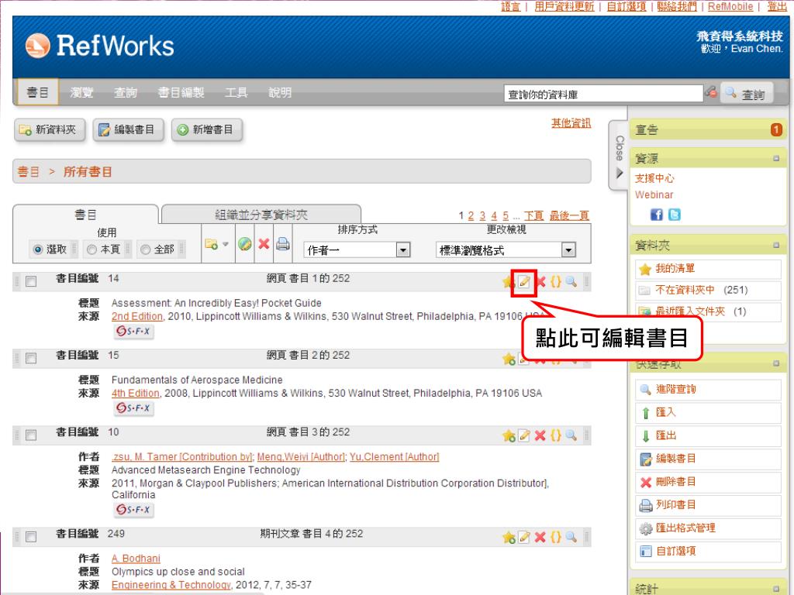
Task: Select the 全部 radio button
Action: tap(145, 249)
